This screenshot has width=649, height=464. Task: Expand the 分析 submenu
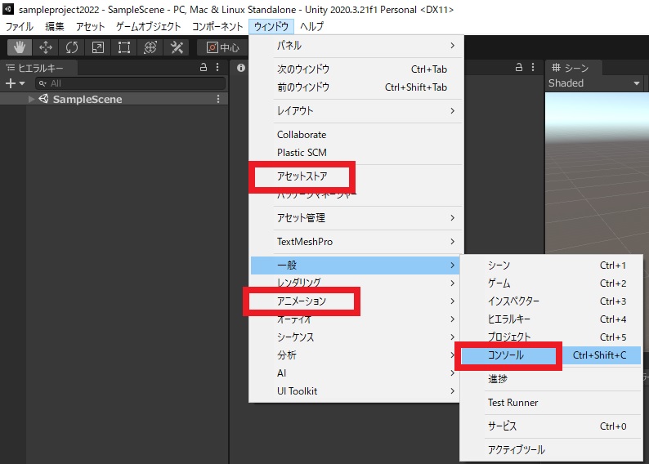pos(355,355)
